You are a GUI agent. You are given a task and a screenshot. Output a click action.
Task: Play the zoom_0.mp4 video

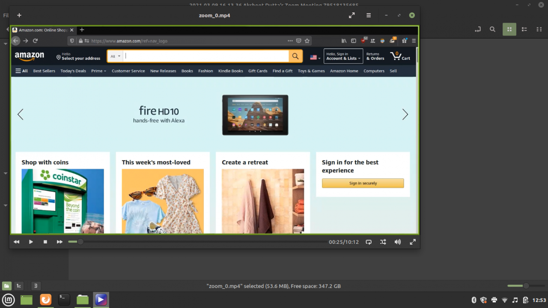[x=31, y=242]
